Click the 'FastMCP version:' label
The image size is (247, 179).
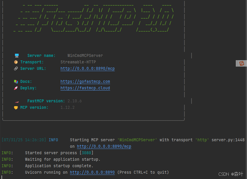pyautogui.click(x=46, y=101)
